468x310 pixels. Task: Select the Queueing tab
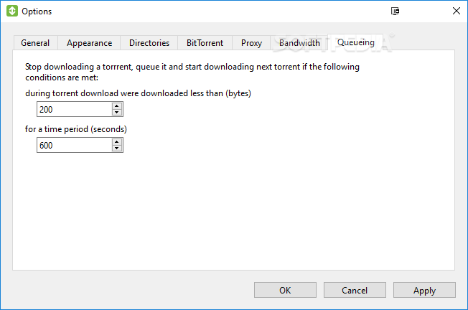[356, 42]
